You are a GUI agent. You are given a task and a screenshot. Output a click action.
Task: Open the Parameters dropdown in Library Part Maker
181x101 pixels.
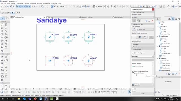[x=143, y=85]
